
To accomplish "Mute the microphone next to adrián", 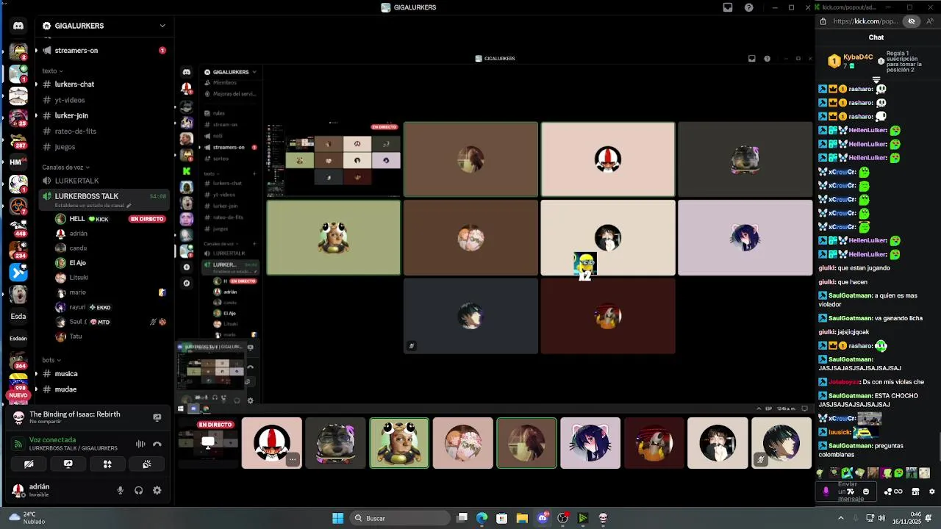I will (x=121, y=490).
